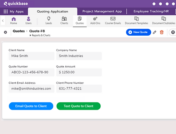Switch to the Quoting Application tab
Screen dimensions: 176x134
pos(53,11)
